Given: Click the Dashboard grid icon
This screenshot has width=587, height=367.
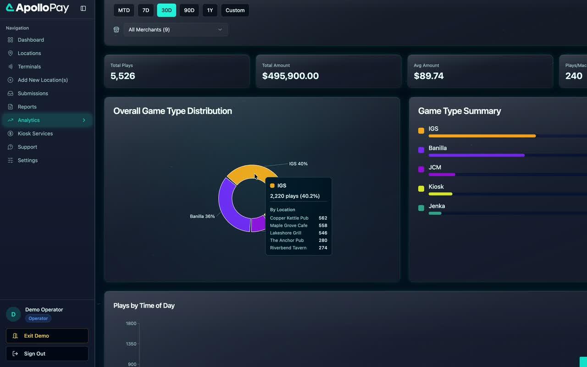Looking at the screenshot, I should click(x=11, y=40).
